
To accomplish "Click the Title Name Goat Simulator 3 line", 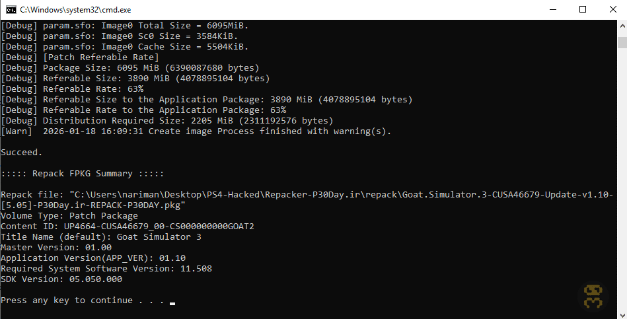I will coord(101,236).
